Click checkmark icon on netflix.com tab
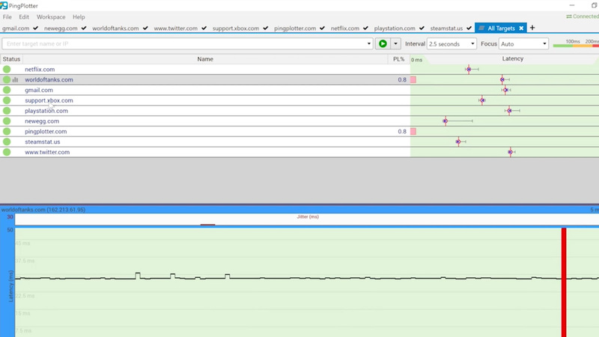 pyautogui.click(x=365, y=28)
